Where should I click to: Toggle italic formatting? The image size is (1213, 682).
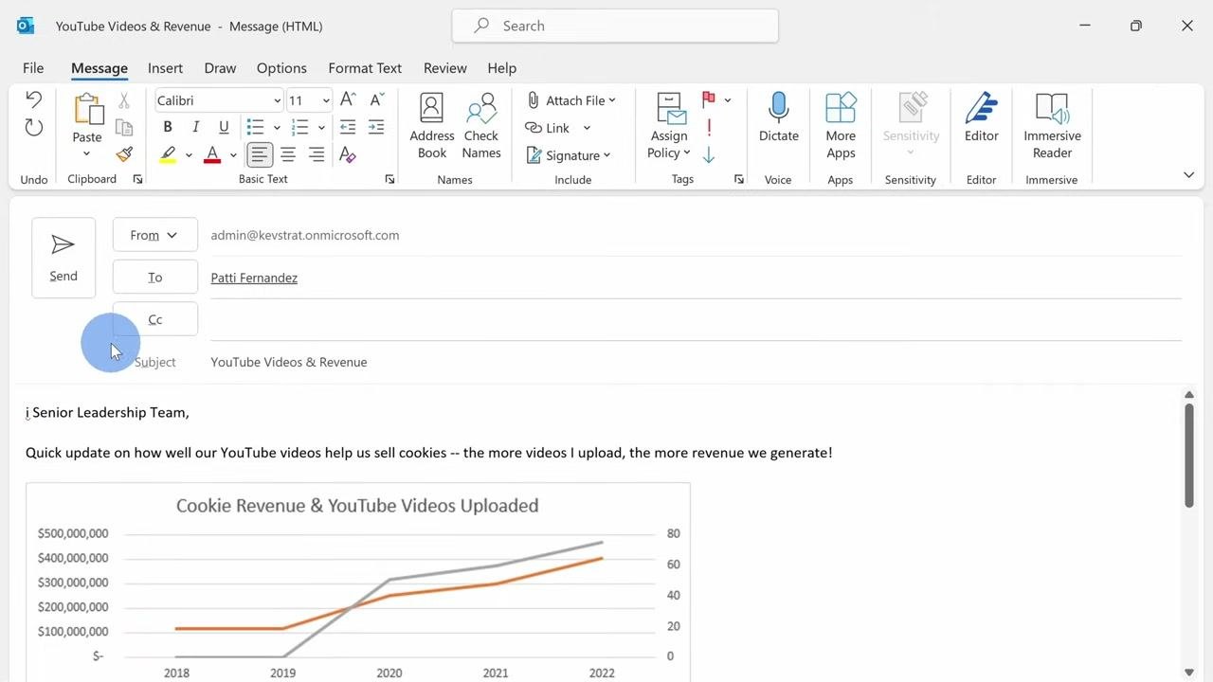pyautogui.click(x=195, y=127)
